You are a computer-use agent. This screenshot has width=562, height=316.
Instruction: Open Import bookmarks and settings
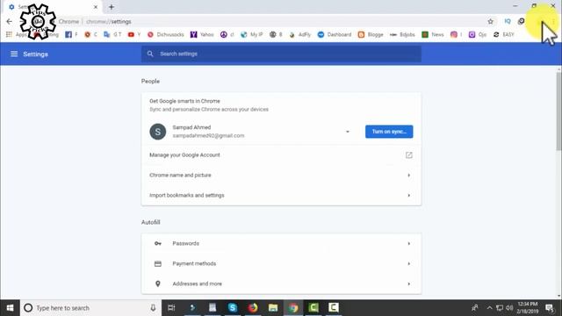[281, 195]
